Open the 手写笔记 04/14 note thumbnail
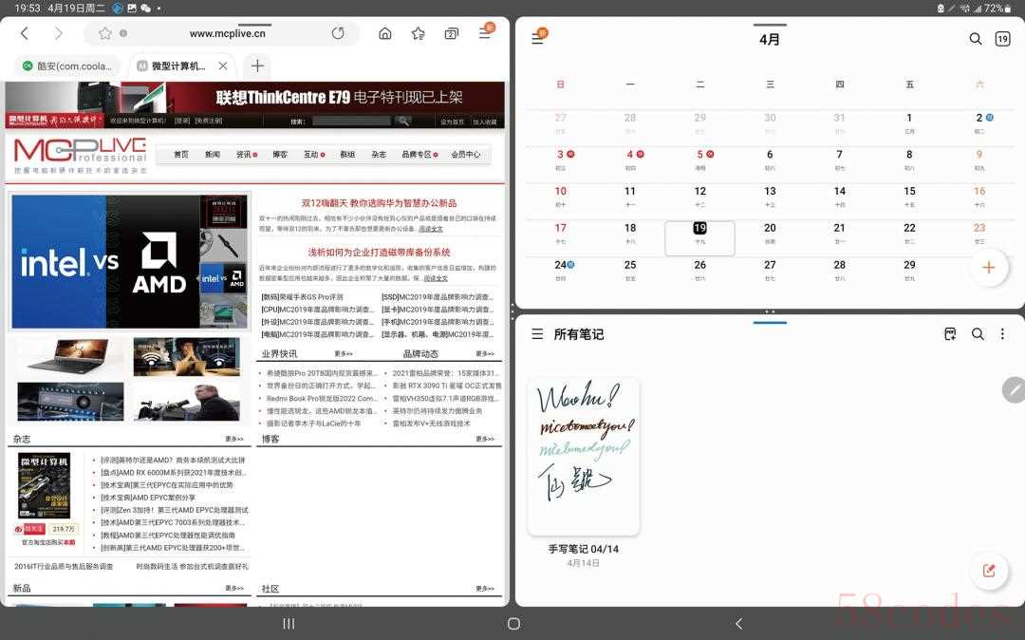This screenshot has width=1025, height=640. 583,456
